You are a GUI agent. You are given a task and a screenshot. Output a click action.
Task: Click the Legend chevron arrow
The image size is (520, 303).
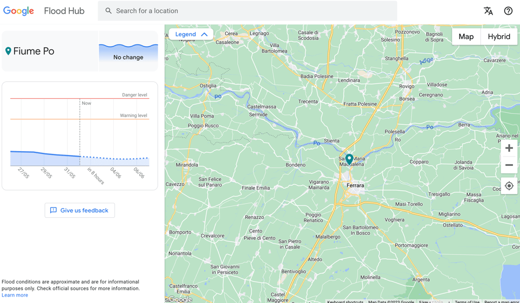click(204, 34)
